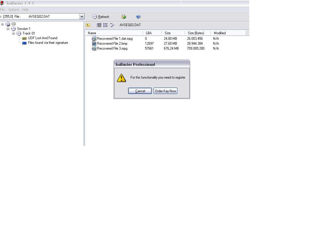Image resolution: width=311 pixels, height=230 pixels.
Task: Open the File menu
Action: [x=2, y=10]
